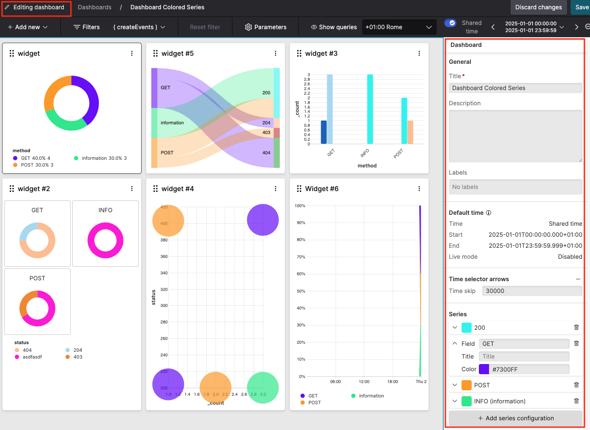The width and height of the screenshot is (590, 430).
Task: Open widget #2 kebab menu
Action: (132, 189)
